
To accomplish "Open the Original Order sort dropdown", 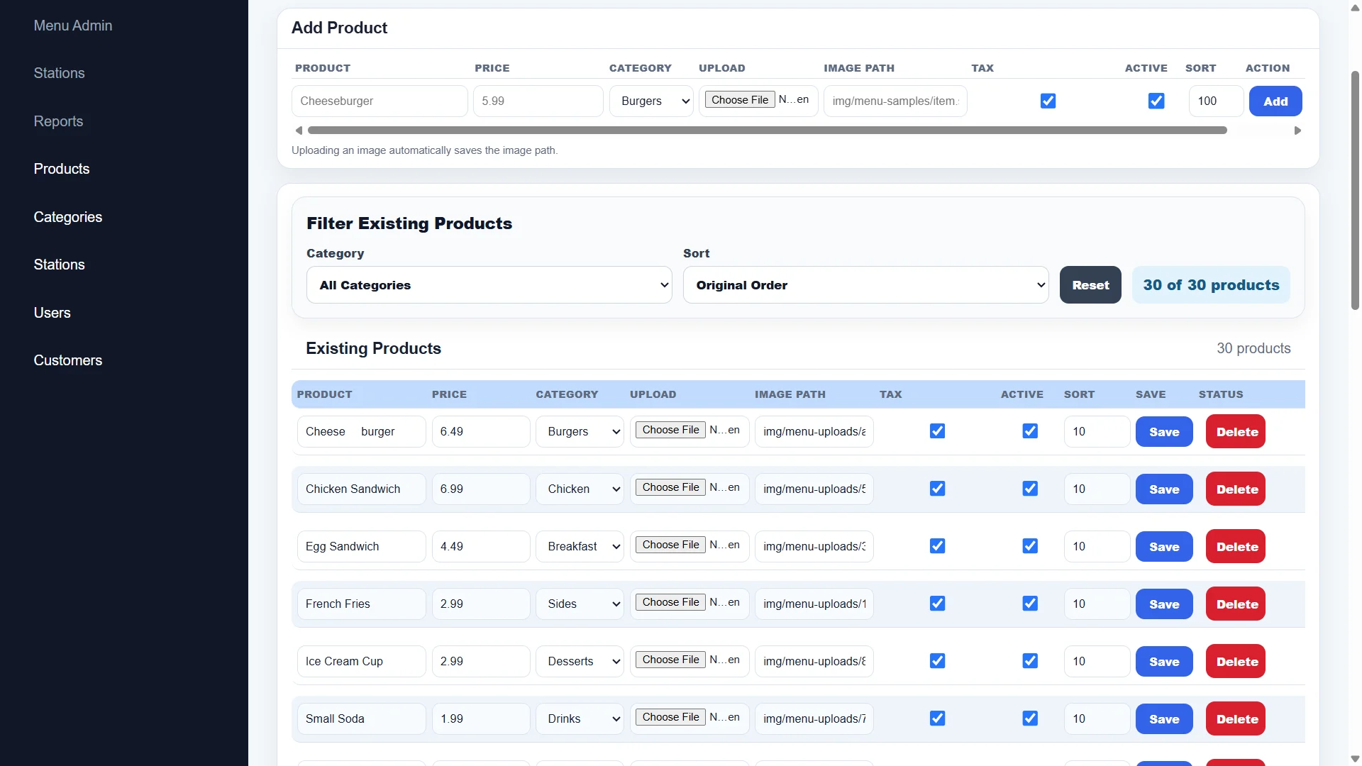I will pyautogui.click(x=865, y=285).
